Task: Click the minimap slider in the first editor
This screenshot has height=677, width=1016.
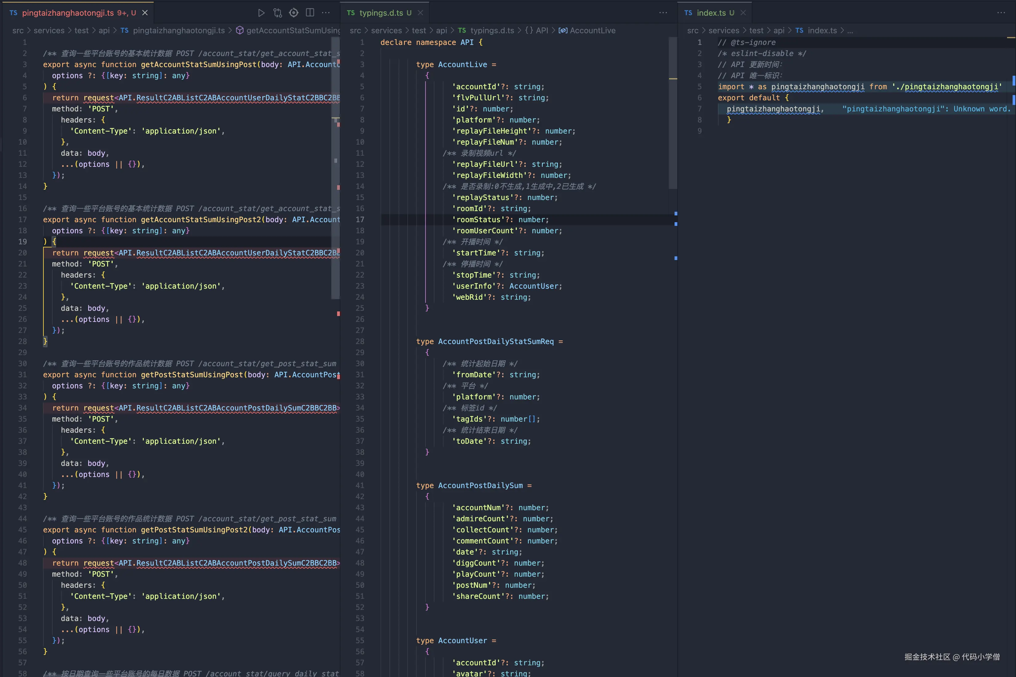Action: [335, 167]
